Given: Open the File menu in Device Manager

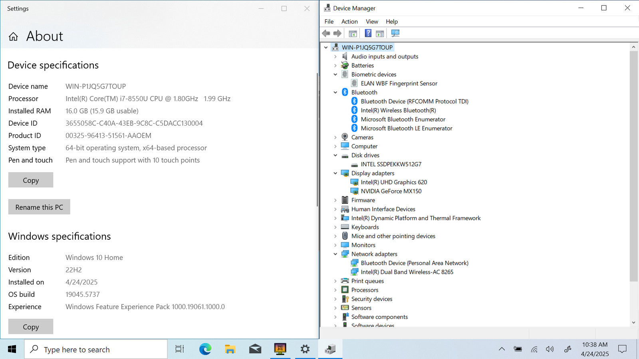Looking at the screenshot, I should (329, 22).
